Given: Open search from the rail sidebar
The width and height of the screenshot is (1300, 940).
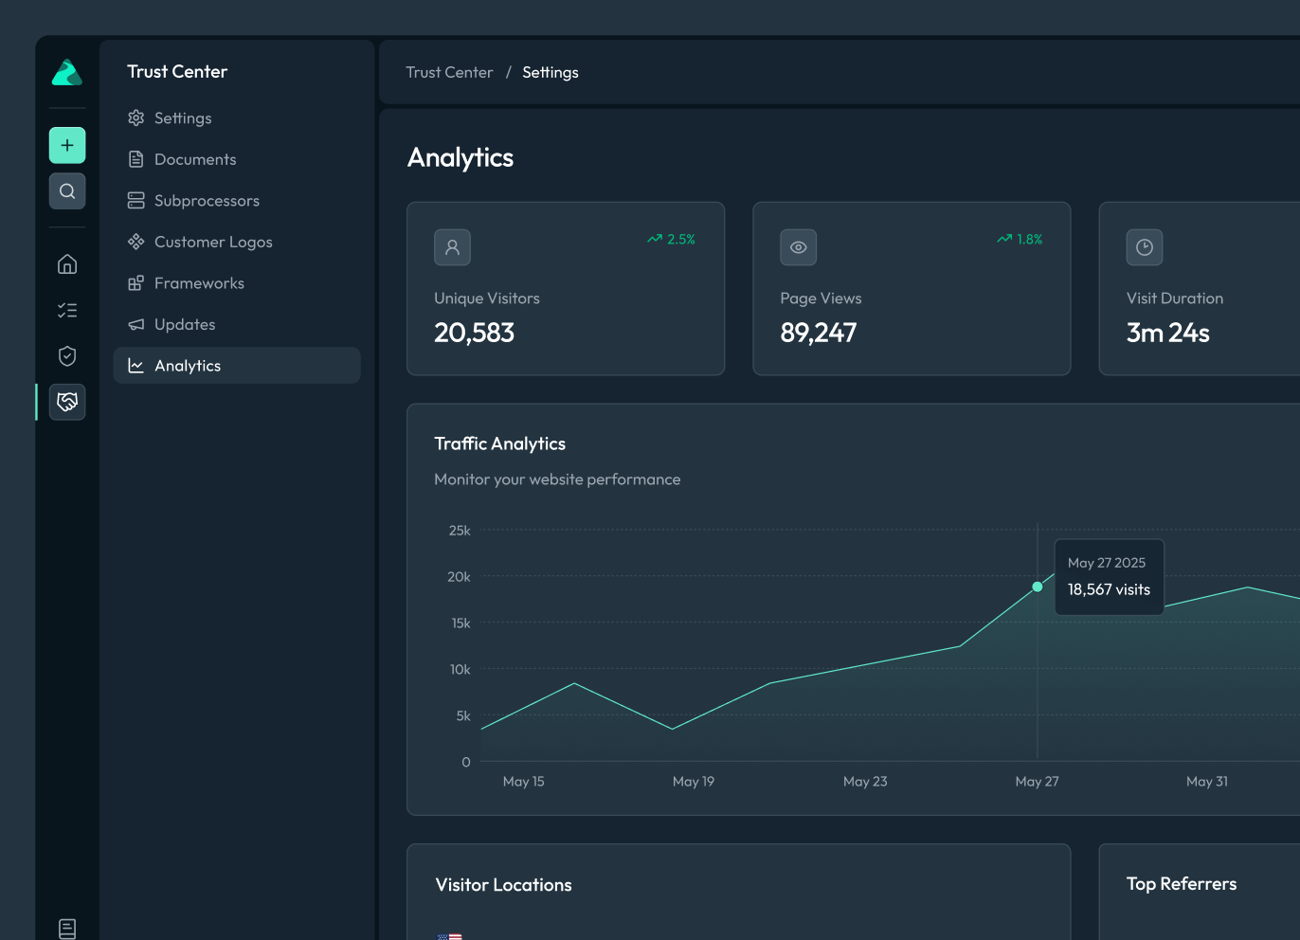Looking at the screenshot, I should point(67,191).
